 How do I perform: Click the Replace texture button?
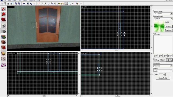click(168, 30)
